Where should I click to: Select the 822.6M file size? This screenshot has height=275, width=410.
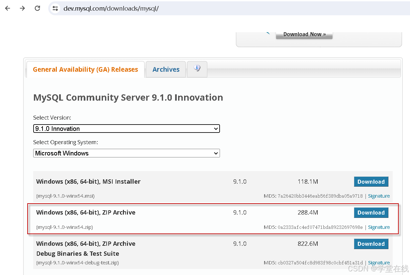[x=308, y=244]
